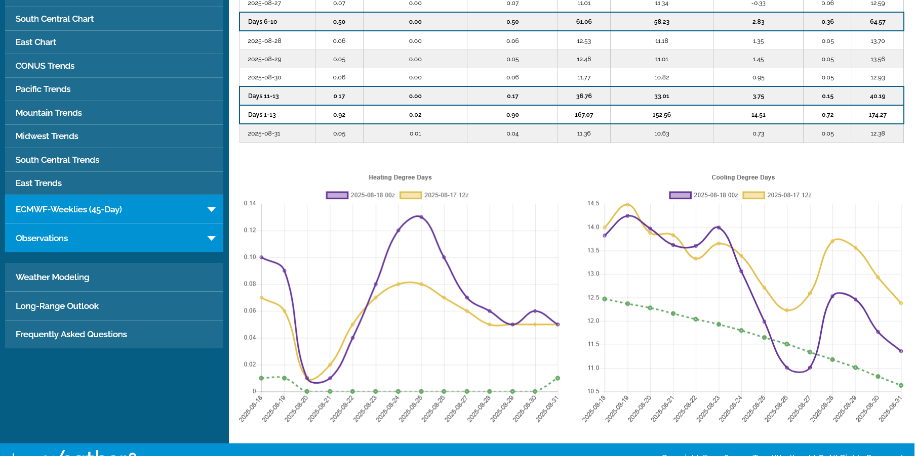Open the South Central Chart menu item
This screenshot has width=915, height=456.
coord(55,19)
